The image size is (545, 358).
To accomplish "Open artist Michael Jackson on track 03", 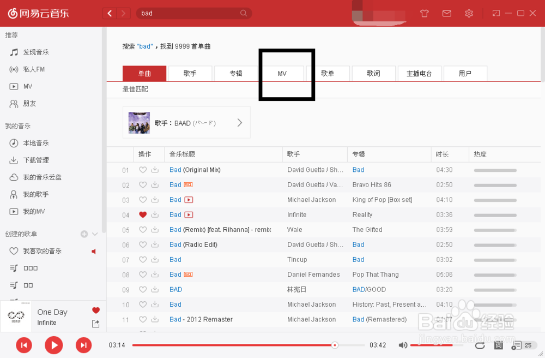I will 311,200.
